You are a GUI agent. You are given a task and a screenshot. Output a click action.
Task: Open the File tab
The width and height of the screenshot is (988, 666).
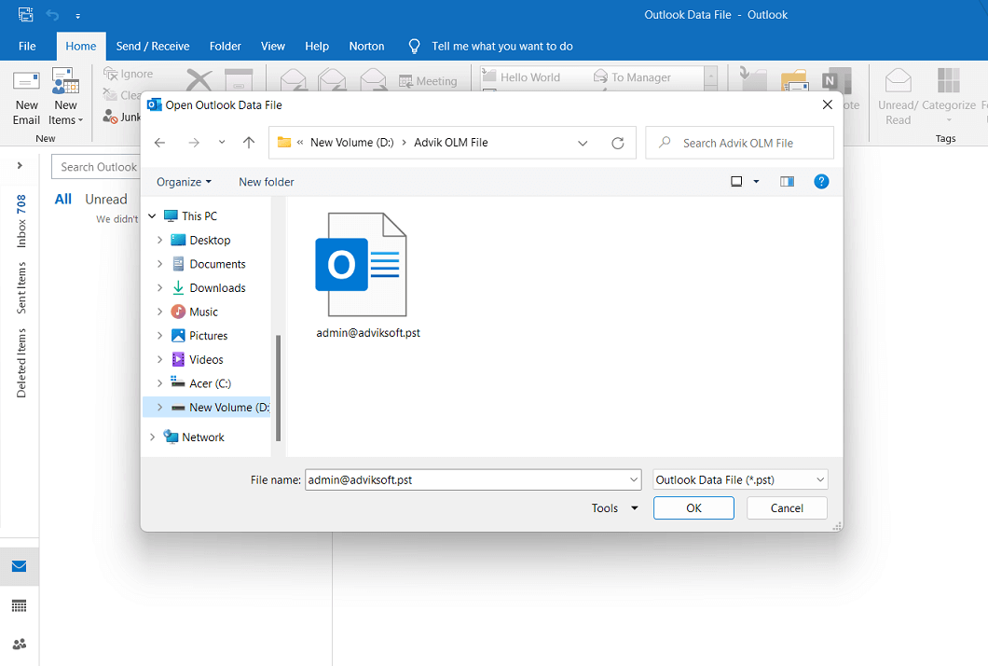coord(27,46)
